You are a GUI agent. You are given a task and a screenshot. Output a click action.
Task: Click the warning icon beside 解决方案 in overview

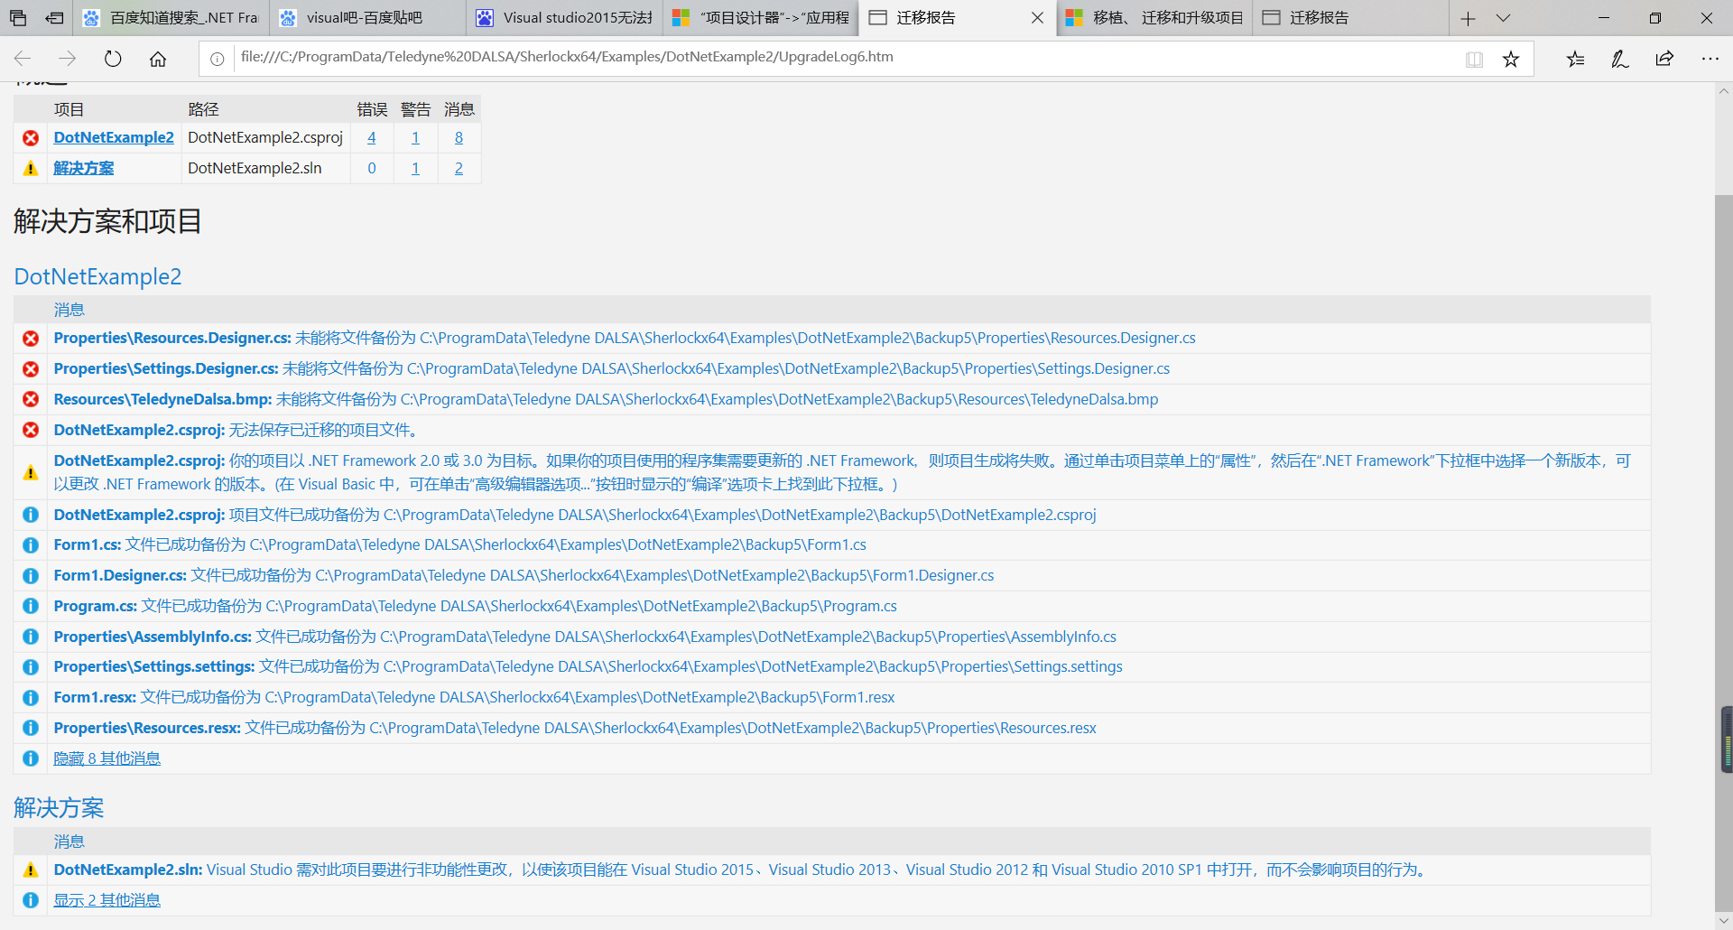pyautogui.click(x=31, y=169)
